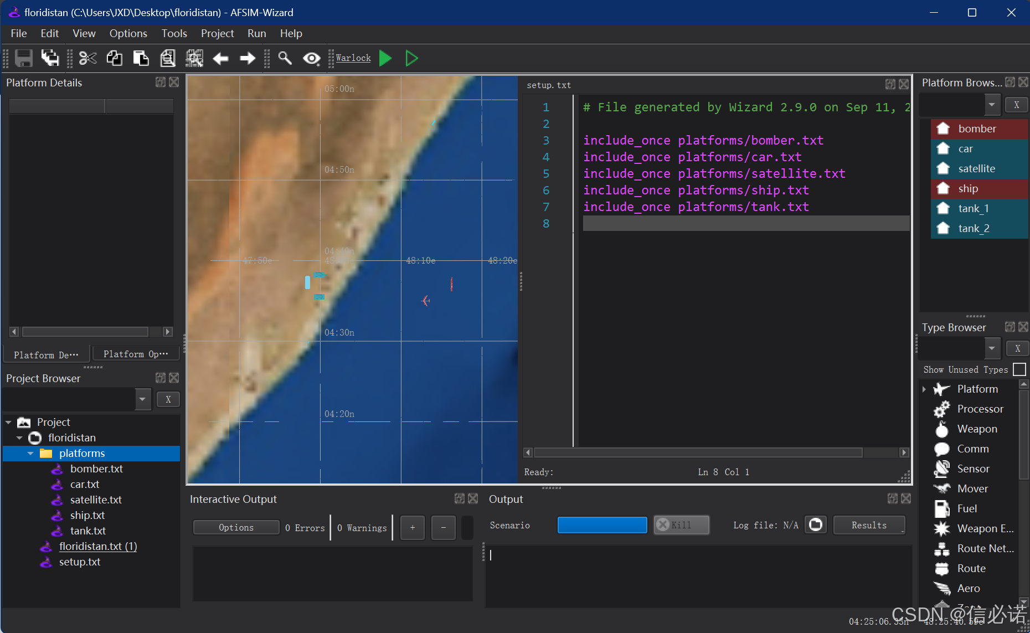Click the Warlock launcher label
The width and height of the screenshot is (1030, 633).
pos(353,58)
